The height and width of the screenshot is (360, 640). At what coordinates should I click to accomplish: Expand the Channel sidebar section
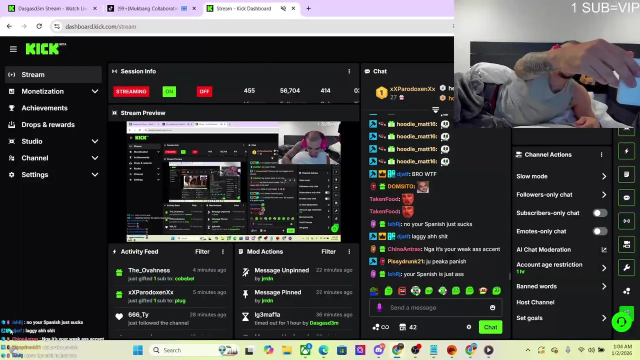(53, 158)
